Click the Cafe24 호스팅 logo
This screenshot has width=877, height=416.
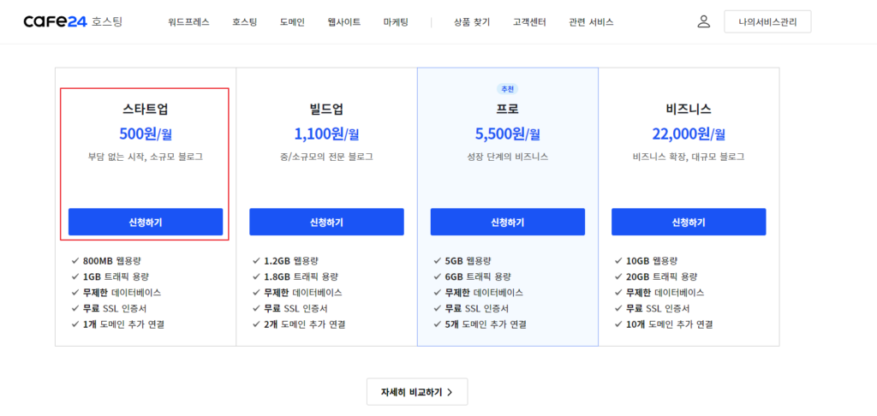click(x=73, y=21)
